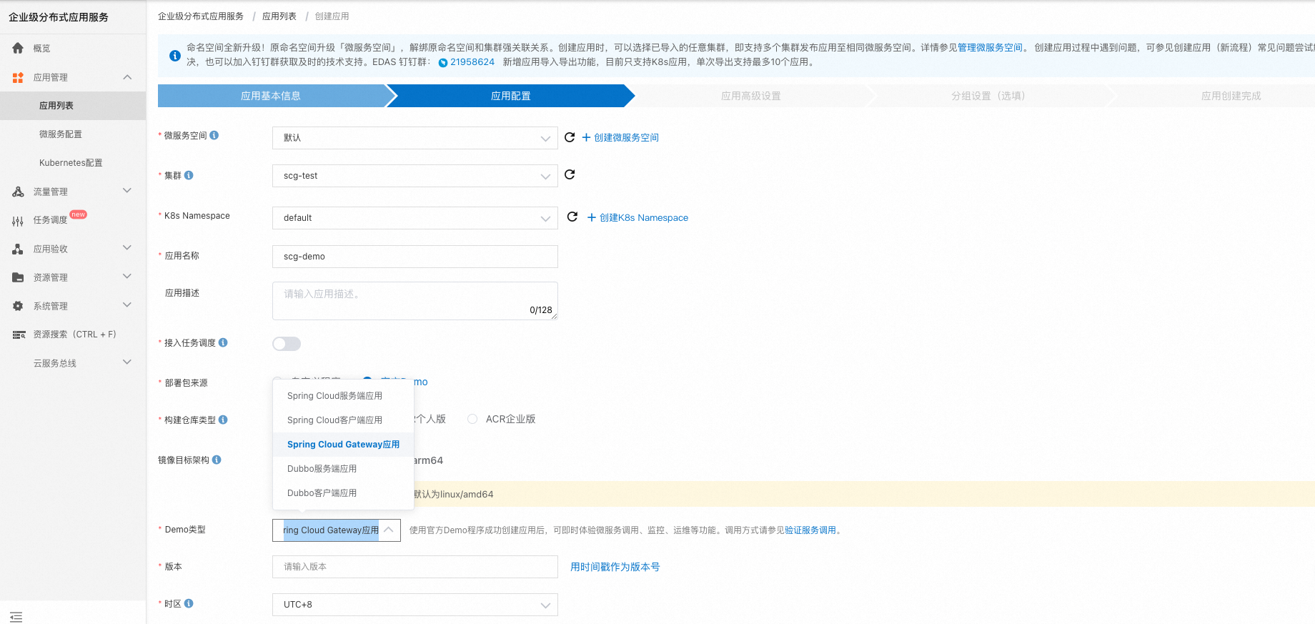
Task: Choose Spring Cloud客户端应用 option
Action: tap(343, 420)
